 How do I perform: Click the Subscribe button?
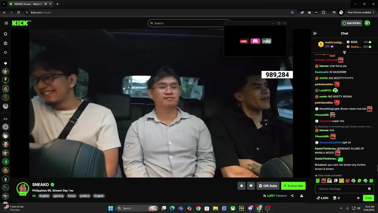[x=293, y=186]
